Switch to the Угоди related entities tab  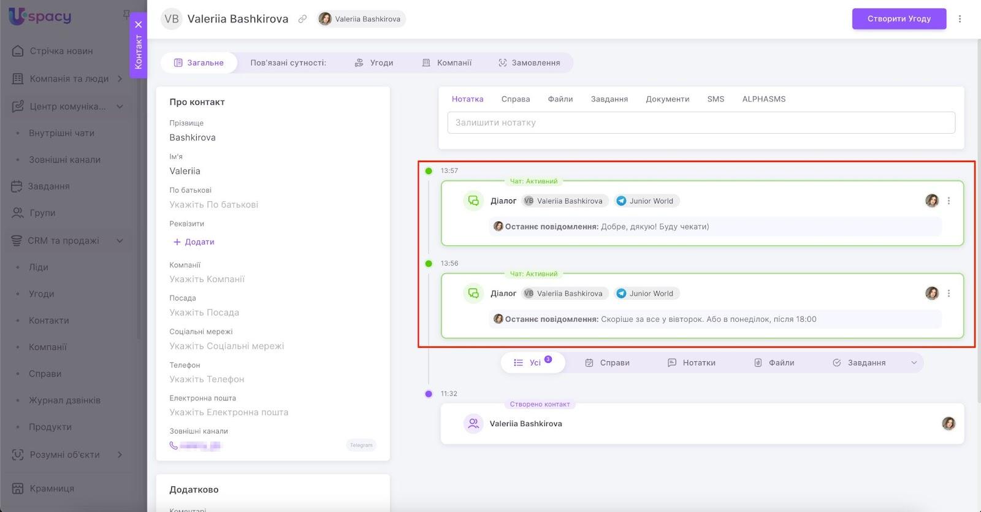374,63
